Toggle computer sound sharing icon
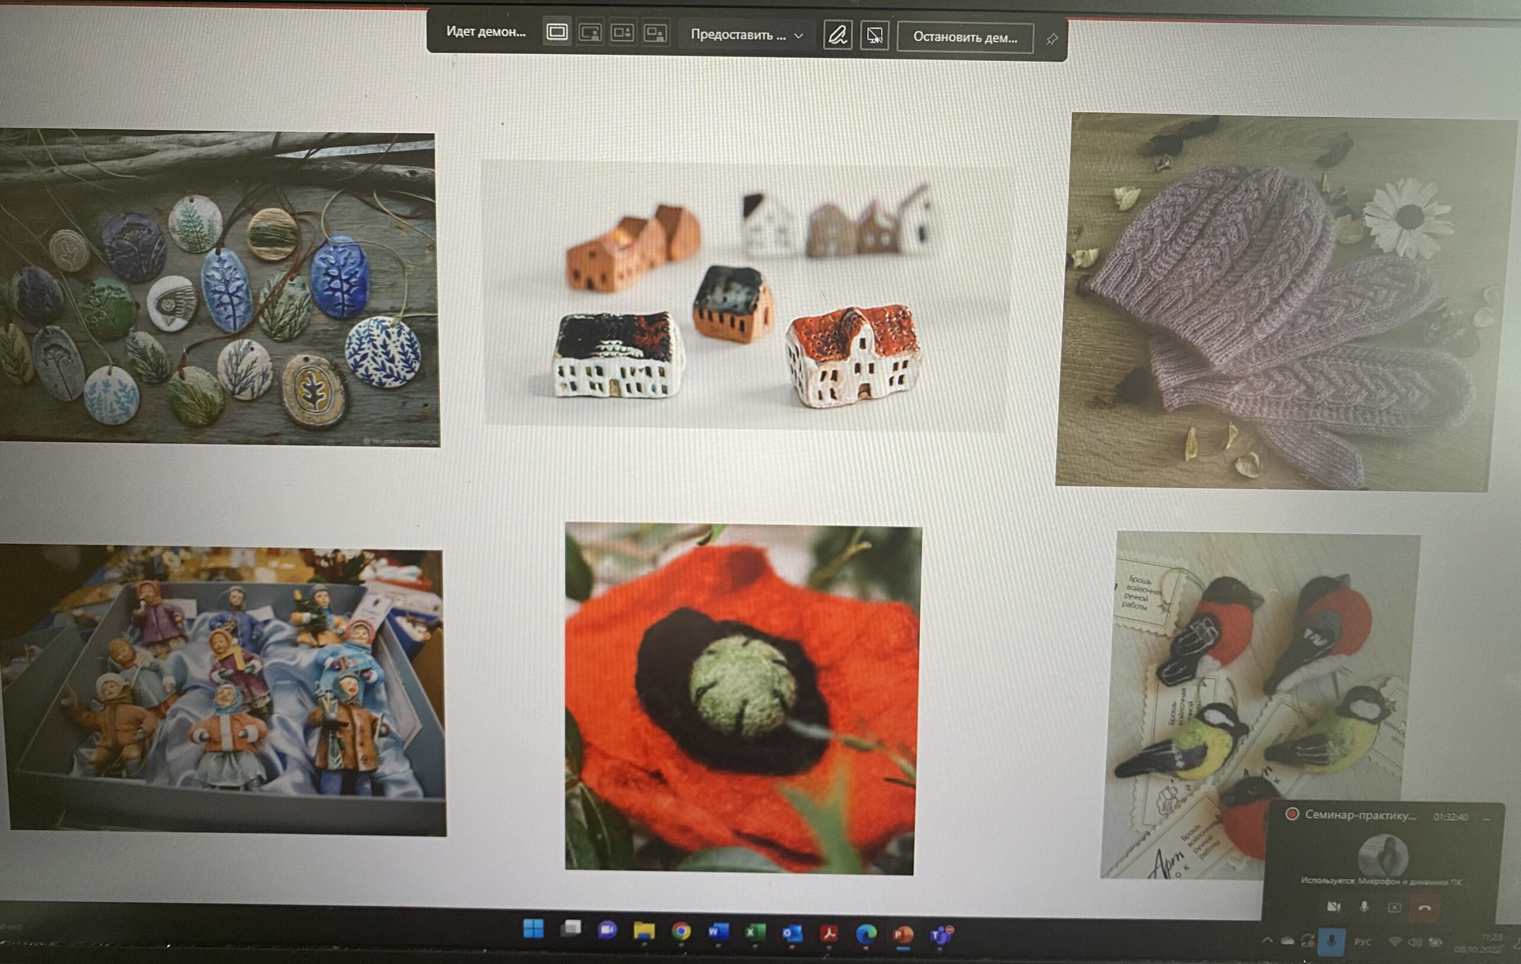 [x=874, y=36]
